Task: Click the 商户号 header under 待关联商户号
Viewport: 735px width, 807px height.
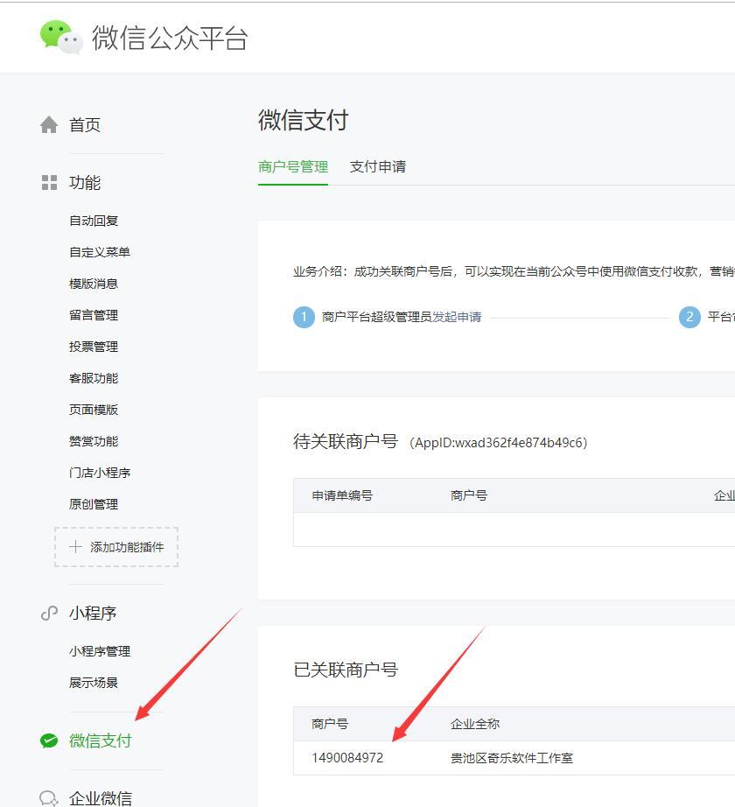Action: [469, 495]
